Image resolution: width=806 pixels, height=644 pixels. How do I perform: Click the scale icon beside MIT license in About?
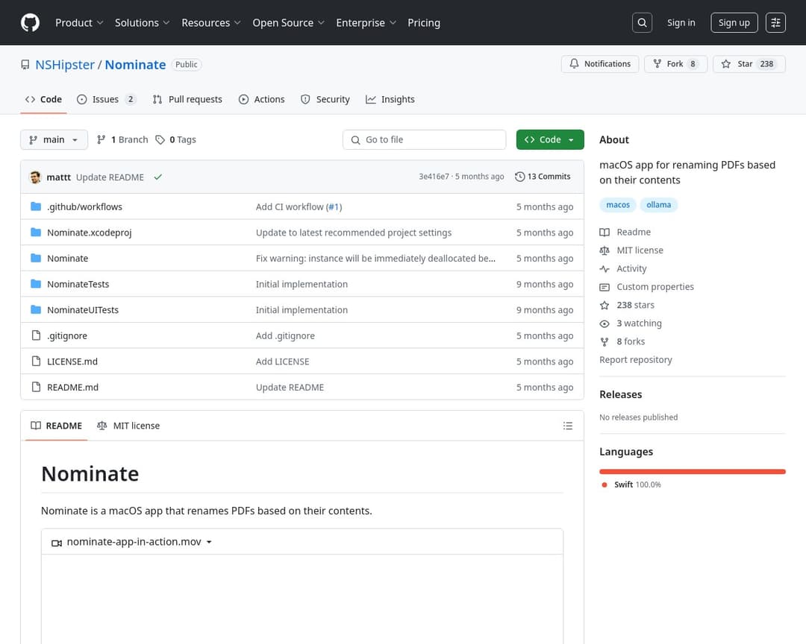(x=604, y=250)
